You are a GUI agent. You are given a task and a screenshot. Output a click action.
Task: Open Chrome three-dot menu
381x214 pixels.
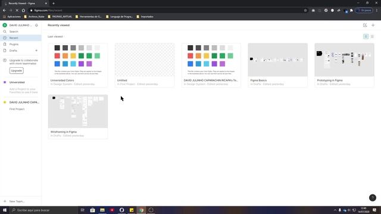377,11
